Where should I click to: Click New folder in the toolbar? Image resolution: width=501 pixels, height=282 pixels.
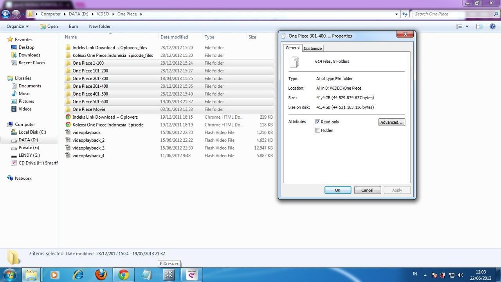tap(100, 26)
